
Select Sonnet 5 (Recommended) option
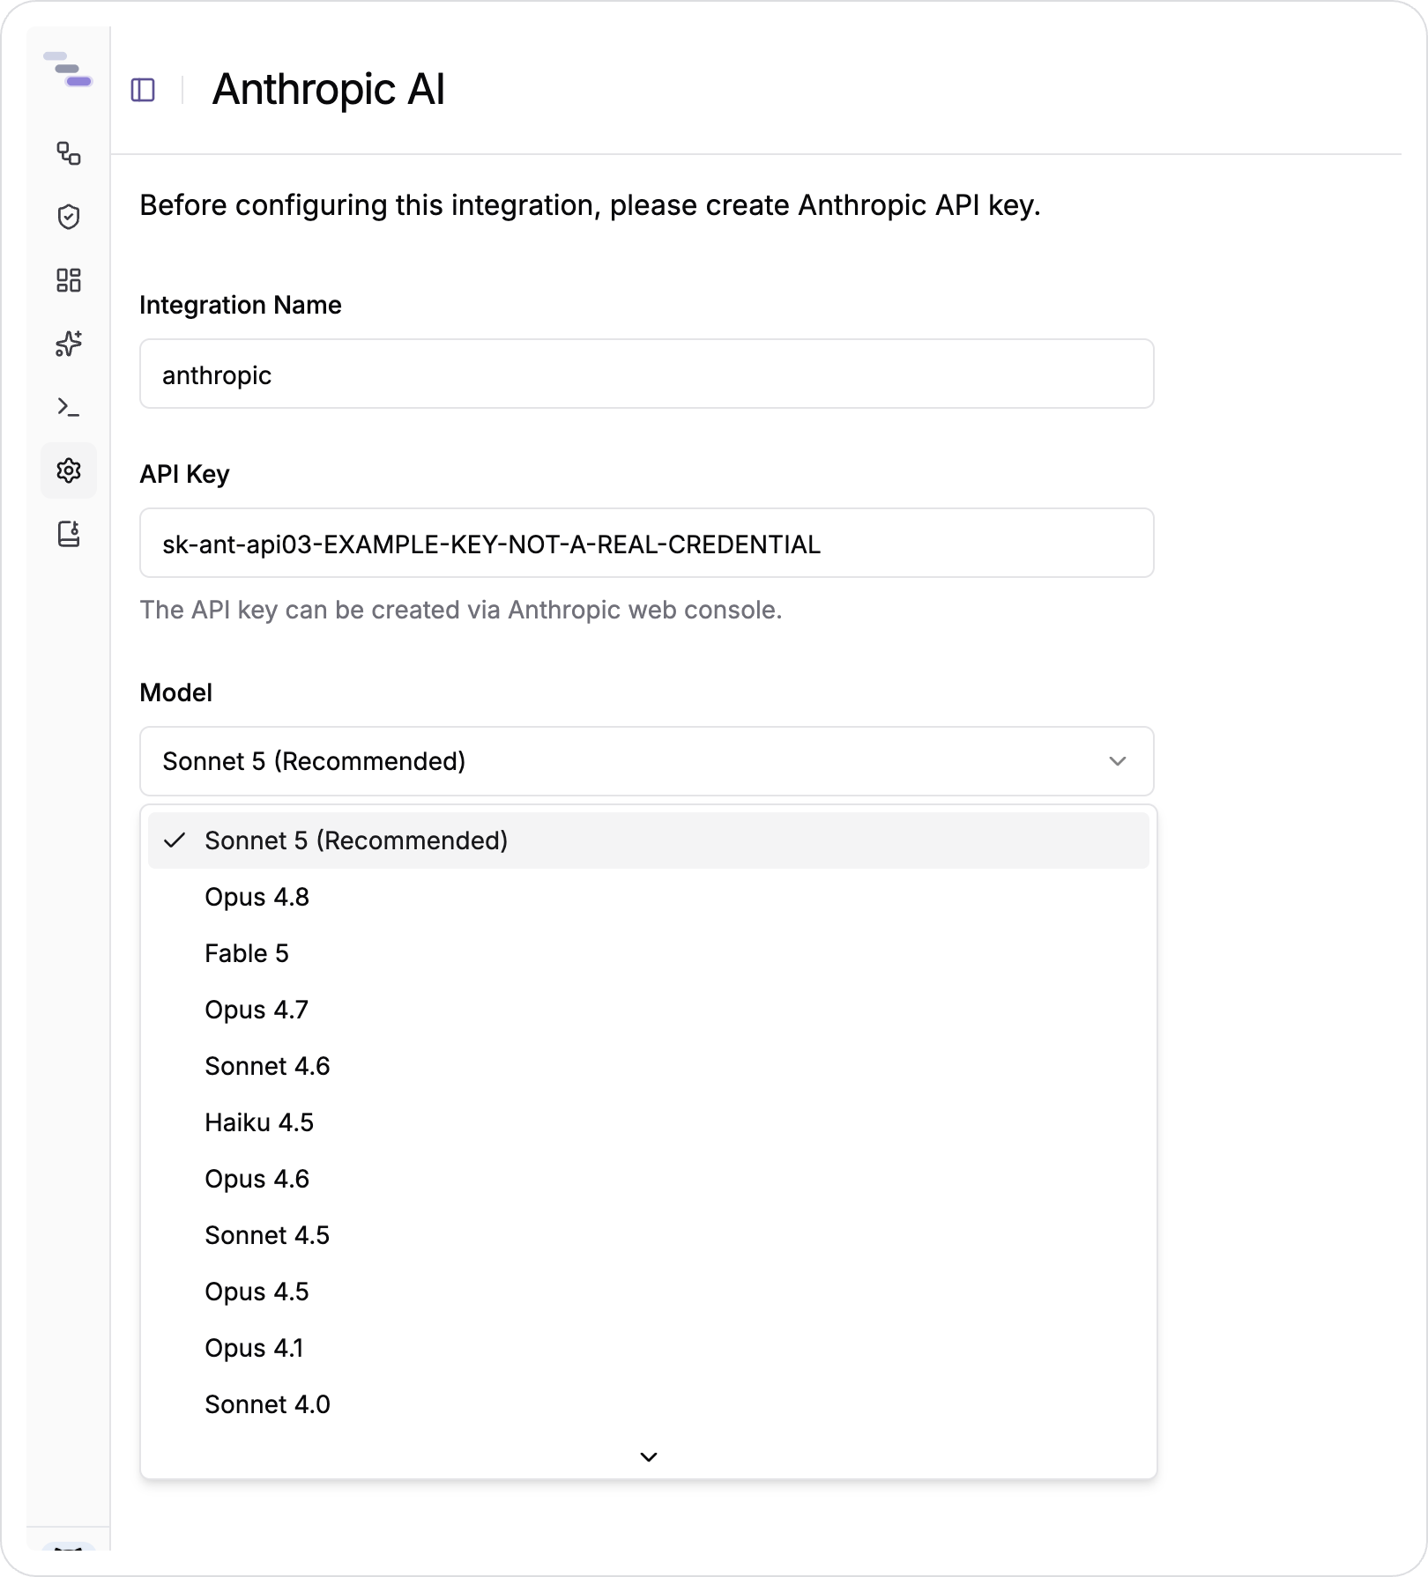pos(649,840)
